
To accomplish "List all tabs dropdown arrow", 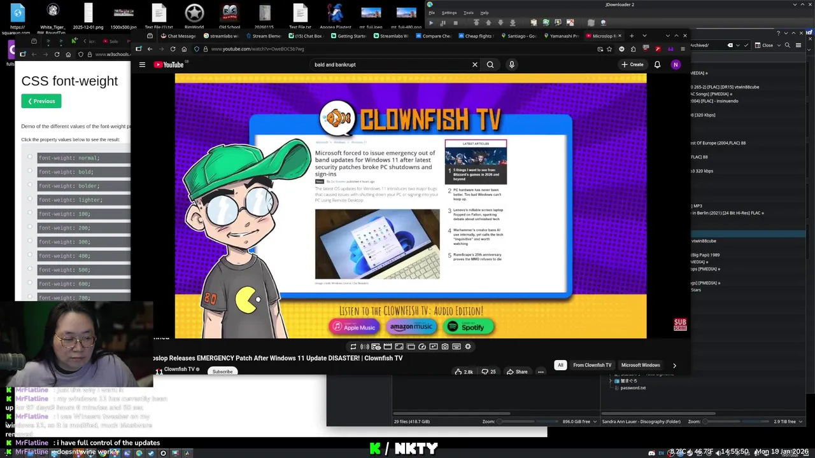I will pyautogui.click(x=644, y=36).
